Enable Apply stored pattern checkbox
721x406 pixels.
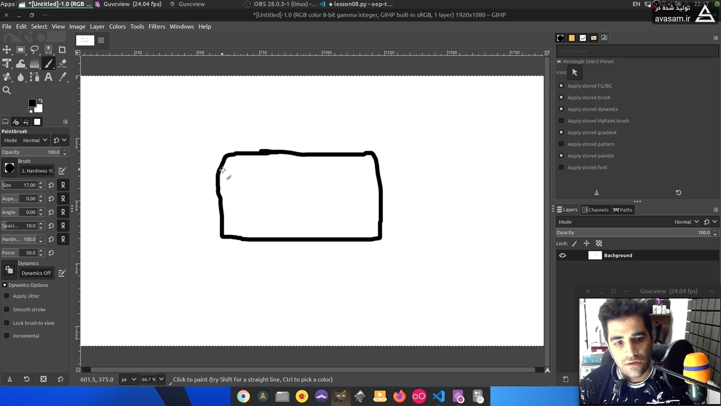coord(561,144)
